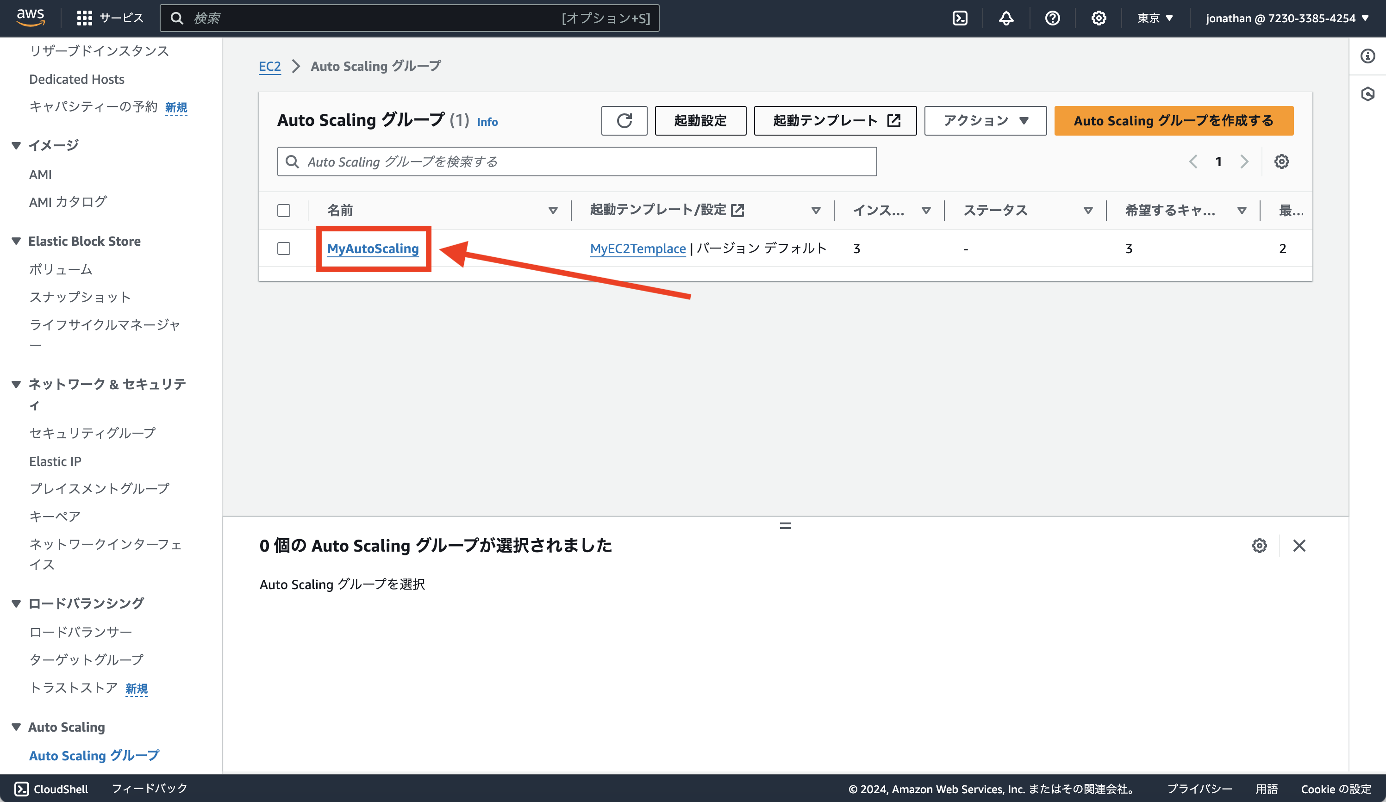Collapse the Elastic Block Store sidebar section
The width and height of the screenshot is (1386, 802).
click(16, 240)
